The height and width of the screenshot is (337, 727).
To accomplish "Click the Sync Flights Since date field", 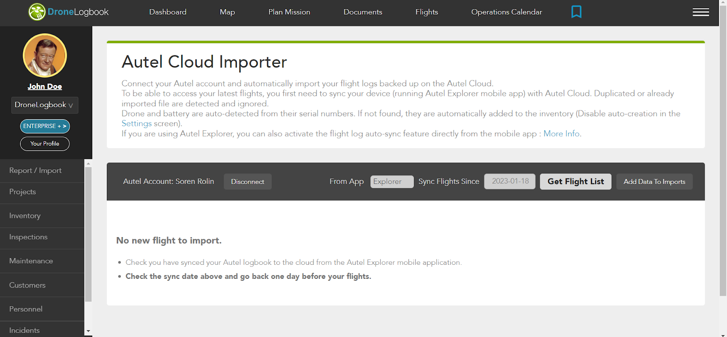I will [x=510, y=181].
